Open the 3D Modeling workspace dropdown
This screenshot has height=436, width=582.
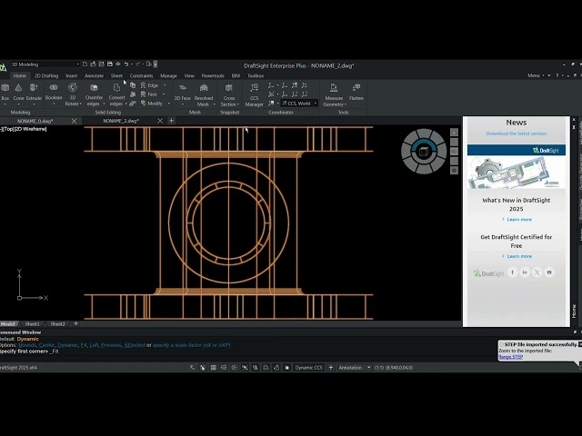coord(45,64)
